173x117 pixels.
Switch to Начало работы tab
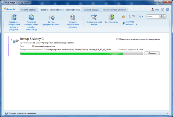28,10
